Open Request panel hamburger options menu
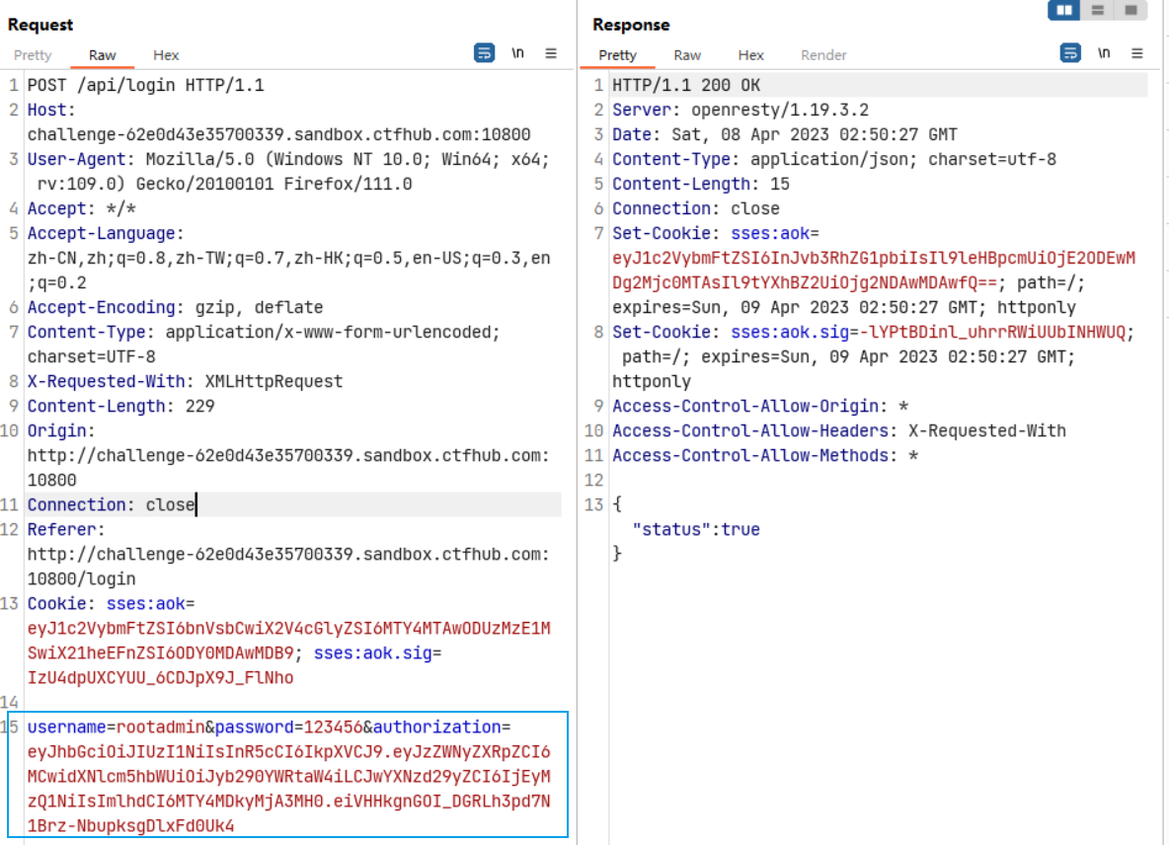Screen dimensions: 1169x845 pos(551,53)
